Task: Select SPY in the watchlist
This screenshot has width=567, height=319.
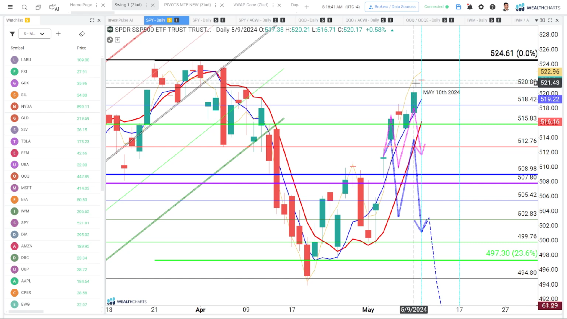Action: 53,223
